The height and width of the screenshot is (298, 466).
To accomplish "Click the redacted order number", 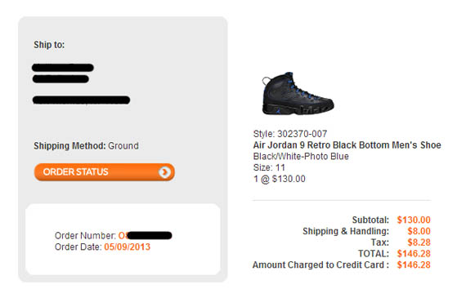I will 145,236.
